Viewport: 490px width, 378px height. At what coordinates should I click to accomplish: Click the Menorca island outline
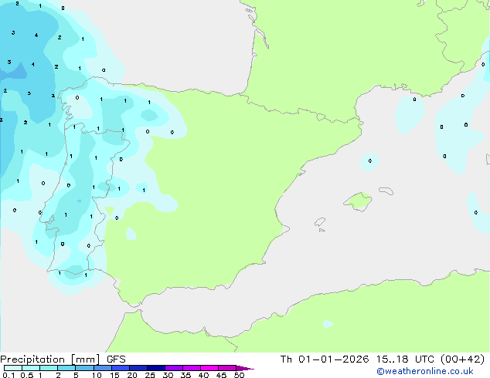386,191
